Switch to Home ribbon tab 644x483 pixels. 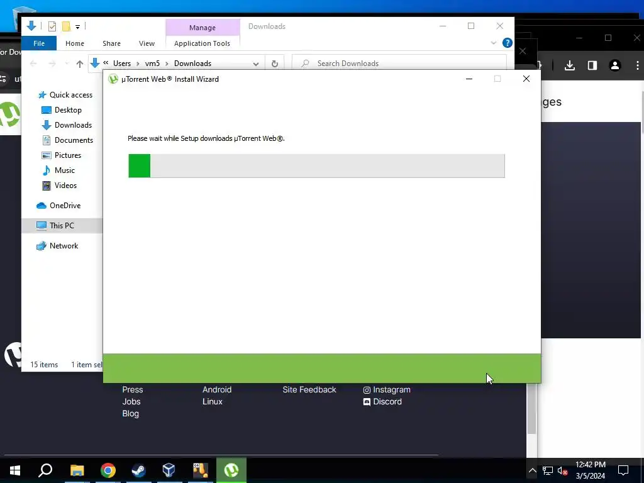(75, 43)
